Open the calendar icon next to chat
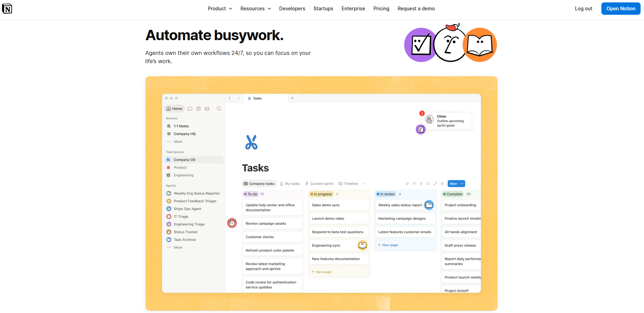Screen dimensions: 644x313 point(198,109)
